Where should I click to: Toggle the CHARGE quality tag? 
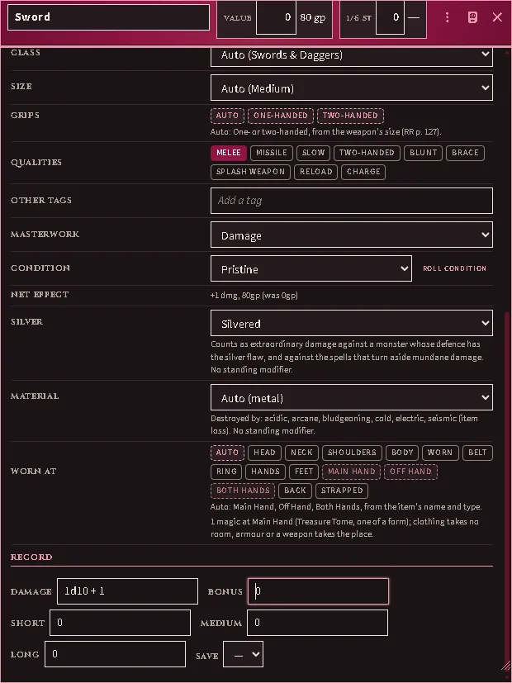point(363,172)
